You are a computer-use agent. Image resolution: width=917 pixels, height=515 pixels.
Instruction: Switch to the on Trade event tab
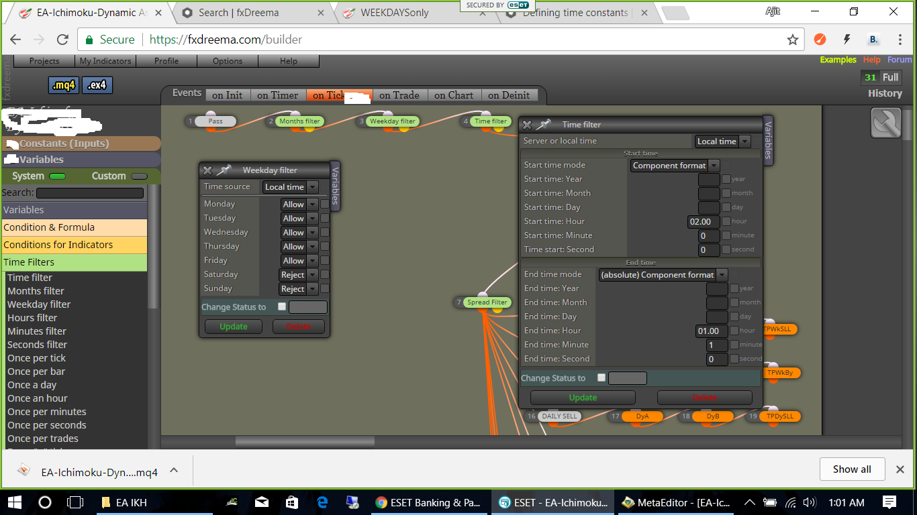(399, 95)
